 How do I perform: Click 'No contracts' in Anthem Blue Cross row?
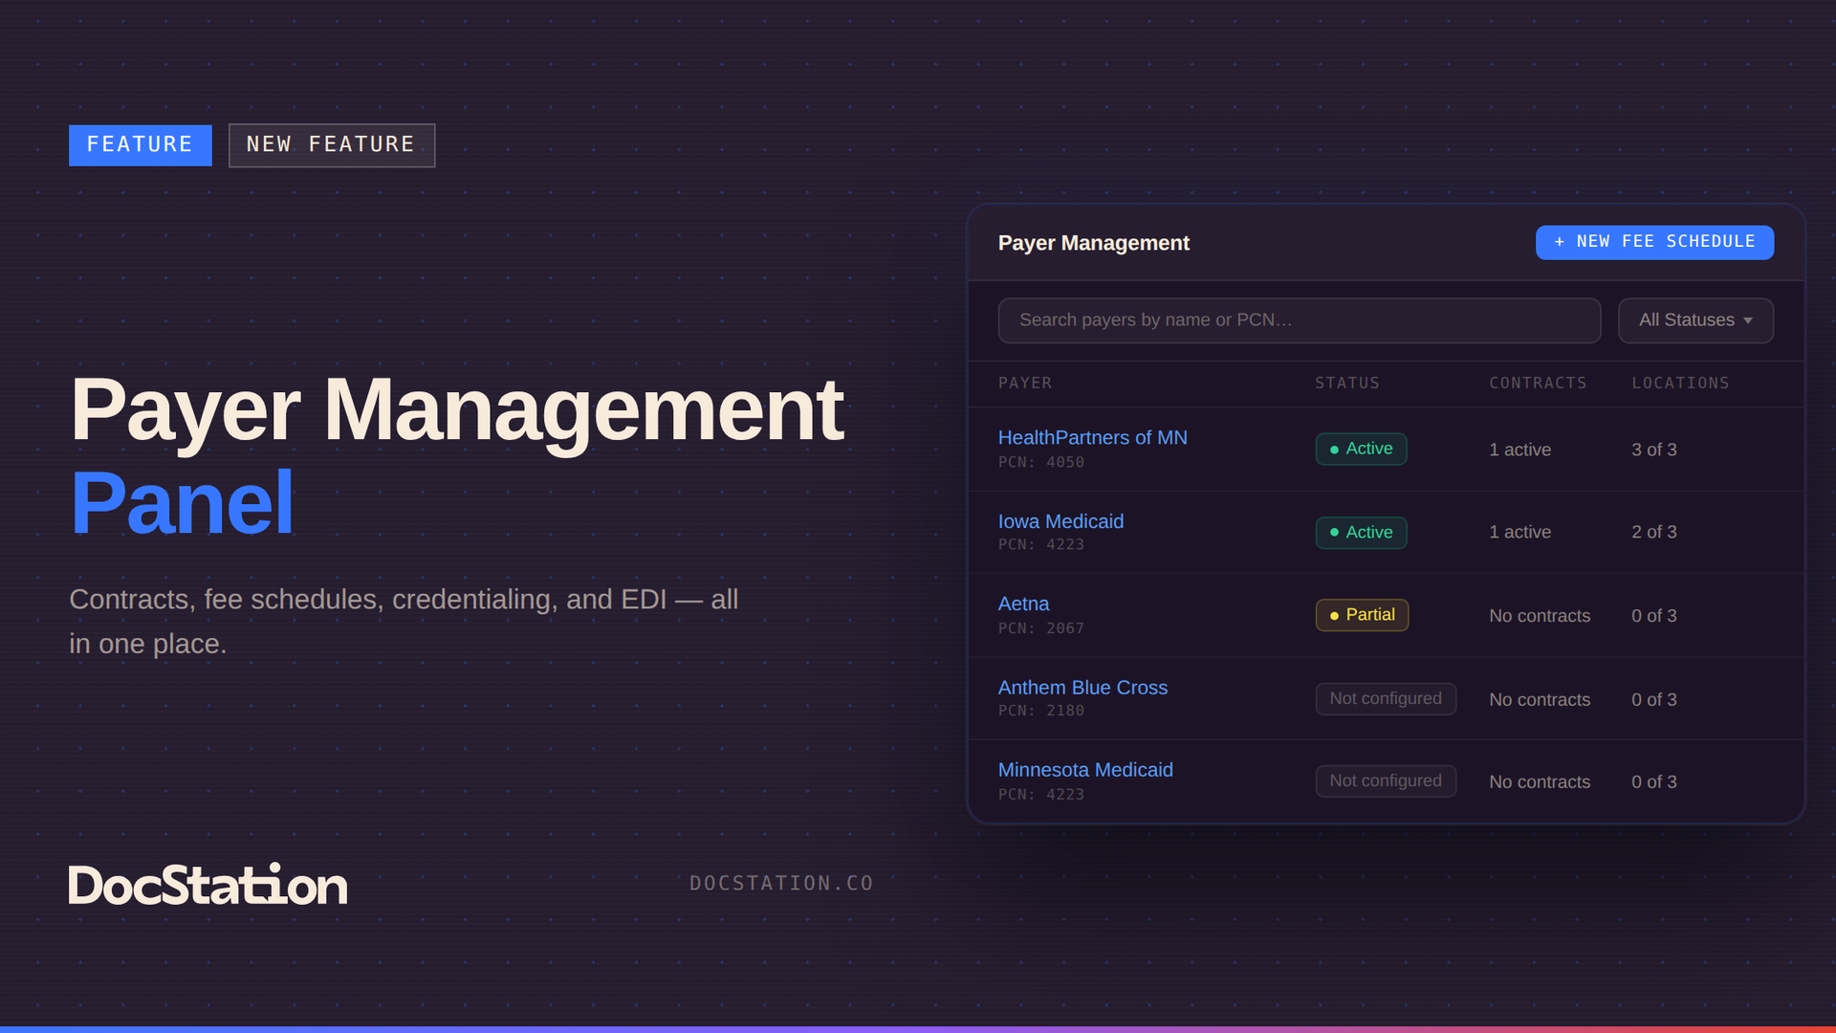tap(1540, 700)
